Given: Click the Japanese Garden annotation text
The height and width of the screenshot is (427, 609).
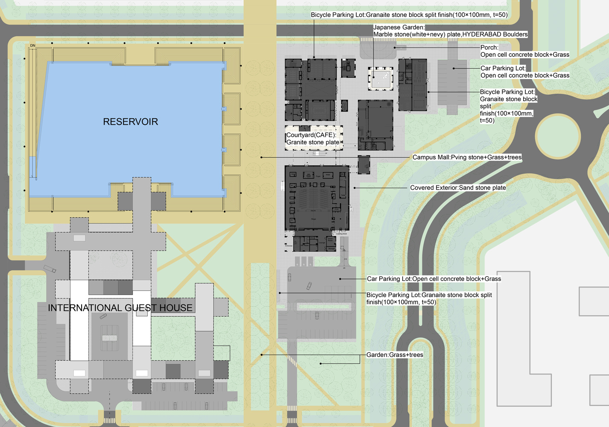Looking at the screenshot, I should 450,31.
